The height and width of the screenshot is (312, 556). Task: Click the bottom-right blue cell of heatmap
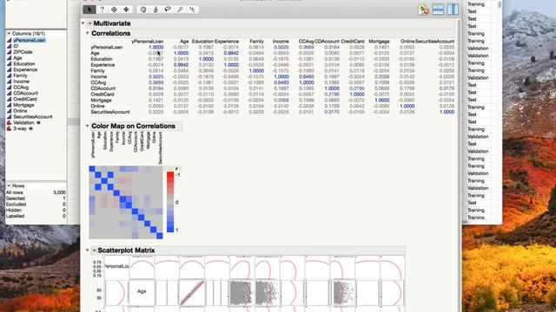[x=160, y=236]
